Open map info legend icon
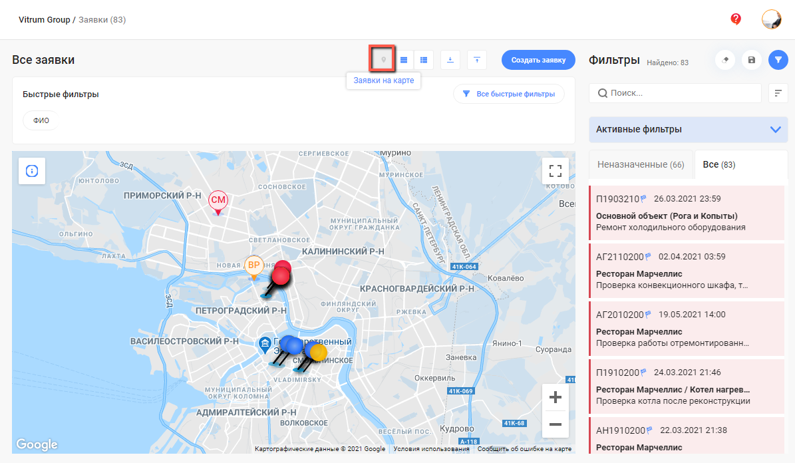 32,171
